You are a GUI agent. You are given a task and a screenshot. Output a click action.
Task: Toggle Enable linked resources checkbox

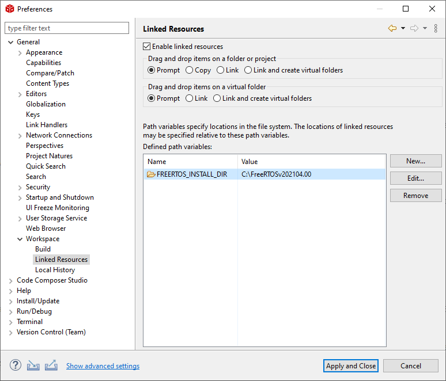coord(146,46)
